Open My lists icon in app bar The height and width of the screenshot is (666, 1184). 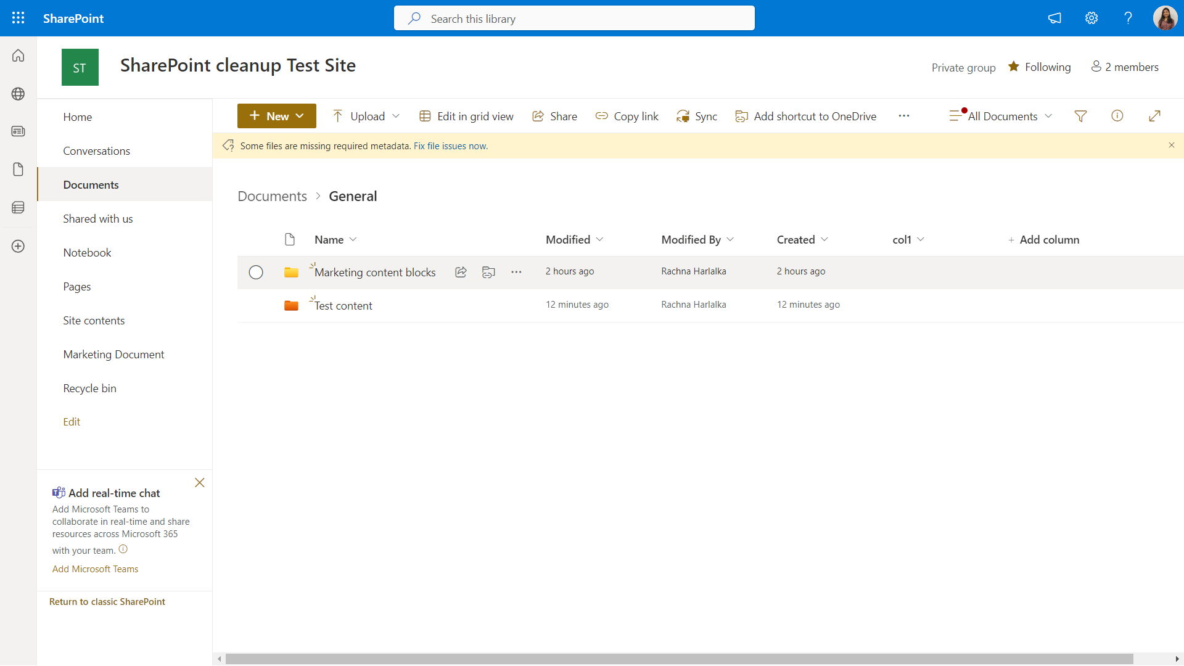[18, 208]
